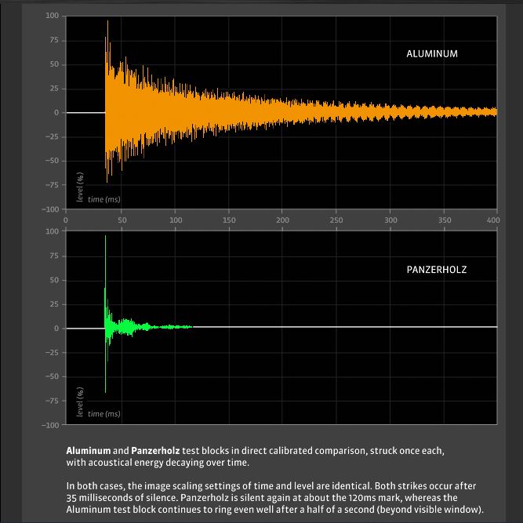Click the PANZERHOLZ chart title label
Screen dimensions: 523x523
point(436,270)
